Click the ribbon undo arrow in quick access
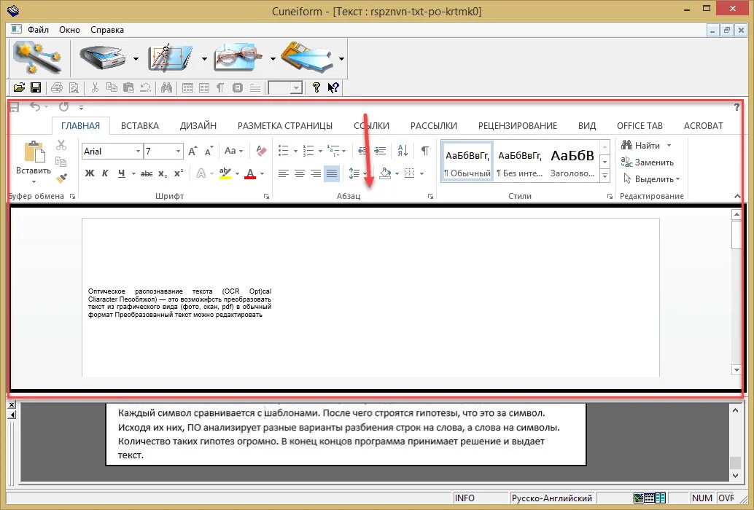The height and width of the screenshot is (510, 754). pos(35,106)
